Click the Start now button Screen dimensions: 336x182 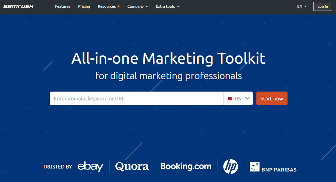pos(272,98)
